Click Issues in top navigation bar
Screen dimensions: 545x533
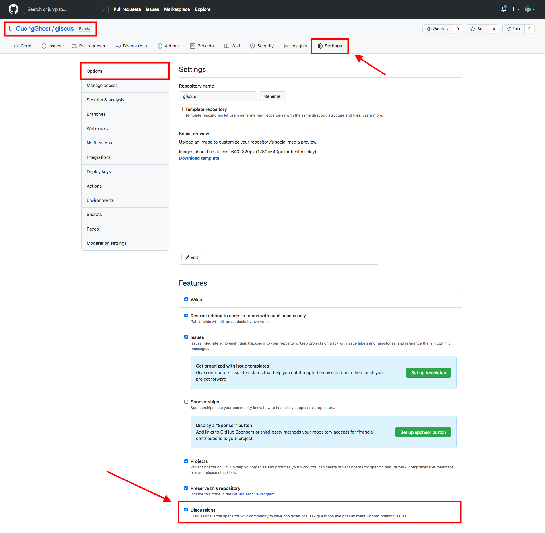coord(152,9)
